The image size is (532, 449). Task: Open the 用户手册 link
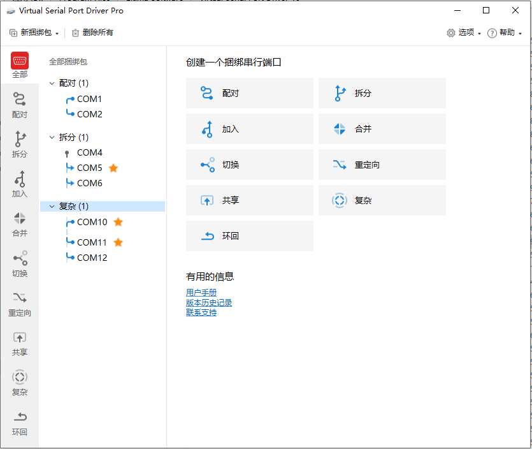201,292
